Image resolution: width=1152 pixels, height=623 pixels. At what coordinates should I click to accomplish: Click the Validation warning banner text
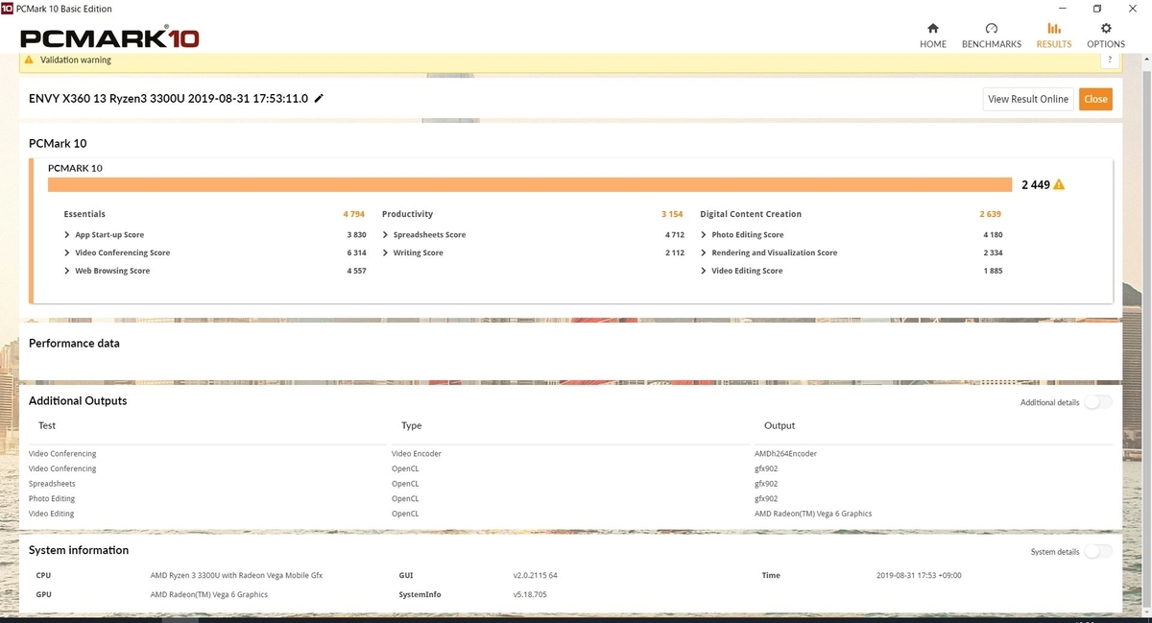[x=76, y=60]
